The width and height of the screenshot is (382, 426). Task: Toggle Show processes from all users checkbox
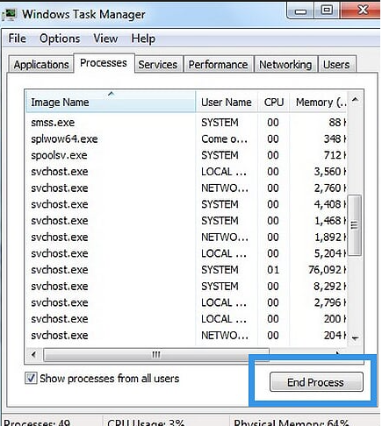pos(31,378)
